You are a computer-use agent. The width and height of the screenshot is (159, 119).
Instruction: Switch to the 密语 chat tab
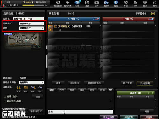pyautogui.click(x=102, y=90)
